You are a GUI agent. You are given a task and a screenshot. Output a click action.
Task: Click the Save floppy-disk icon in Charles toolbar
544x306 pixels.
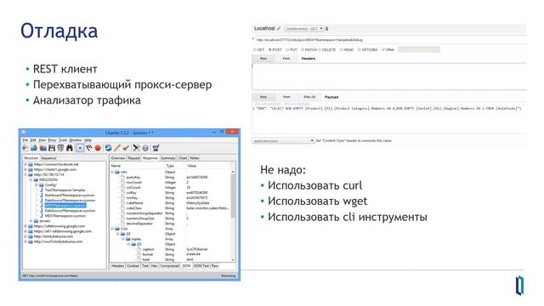click(x=52, y=148)
